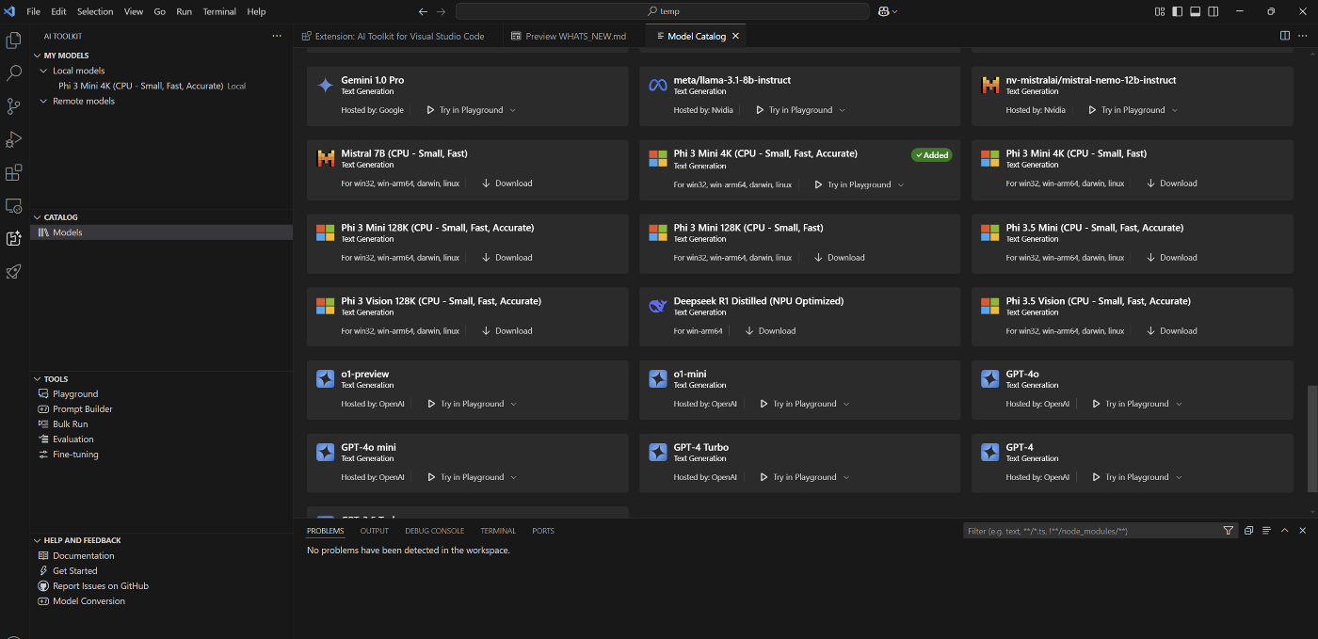Viewport: 1318px width, 639px height.
Task: Open GPT-4o Try in Playground dropdown arrow
Action: click(1179, 404)
